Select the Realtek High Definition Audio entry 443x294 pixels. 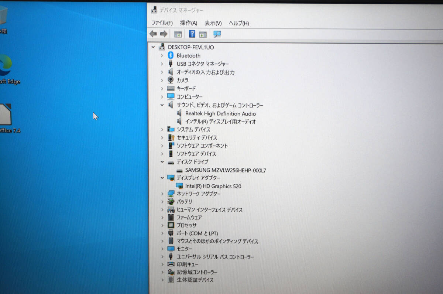click(220, 113)
